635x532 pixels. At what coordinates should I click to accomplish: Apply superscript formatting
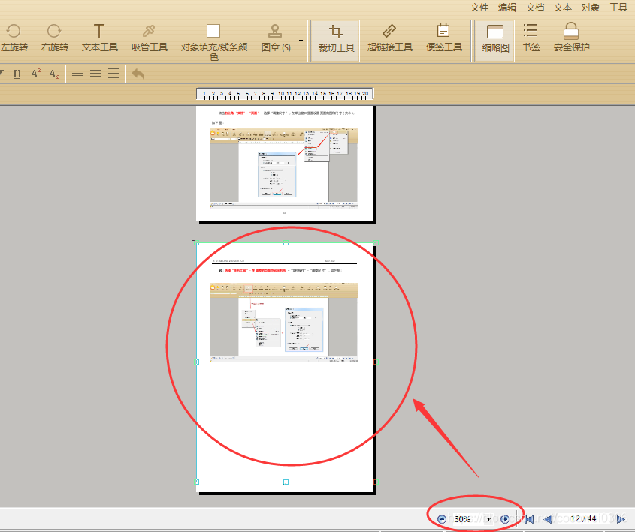pyautogui.click(x=35, y=74)
